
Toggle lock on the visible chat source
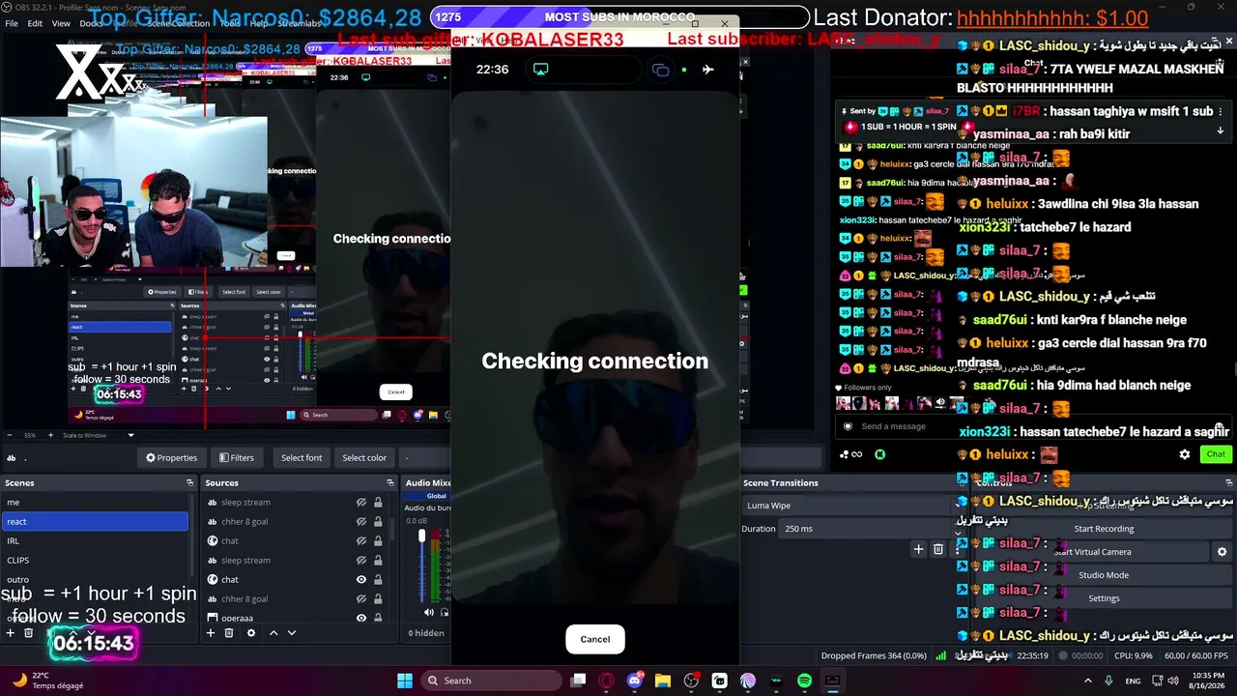click(x=378, y=580)
